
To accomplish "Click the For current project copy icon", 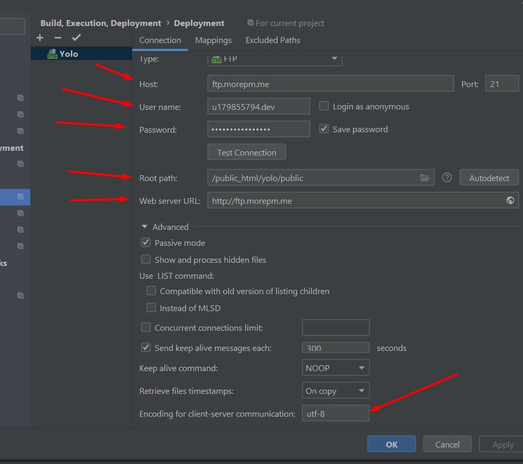I will click(x=250, y=23).
